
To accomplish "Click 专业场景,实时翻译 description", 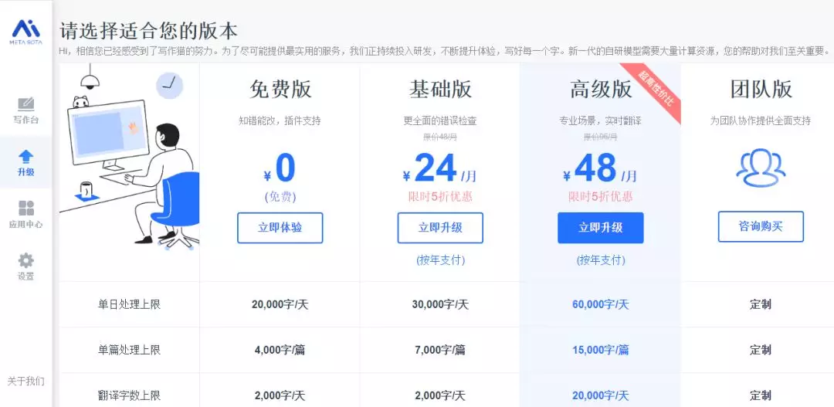I will click(x=601, y=121).
